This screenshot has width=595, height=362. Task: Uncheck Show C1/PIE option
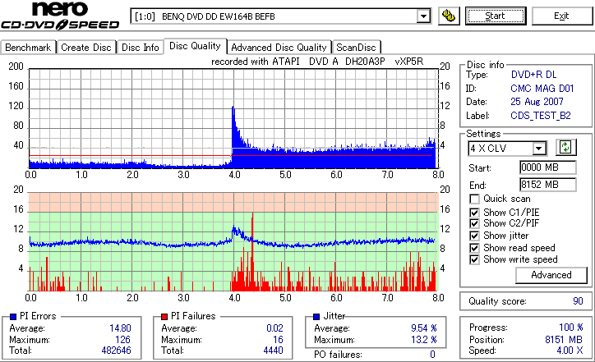coord(474,213)
